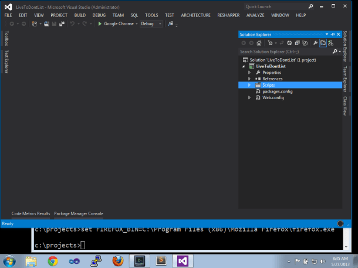
Task: Open the BUILD menu
Action: pos(80,15)
